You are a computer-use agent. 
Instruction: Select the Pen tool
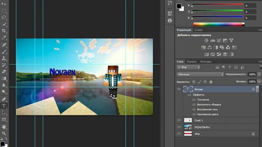click(x=4, y=99)
